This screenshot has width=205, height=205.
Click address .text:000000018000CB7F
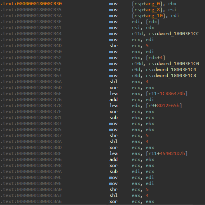[x=31, y=111]
